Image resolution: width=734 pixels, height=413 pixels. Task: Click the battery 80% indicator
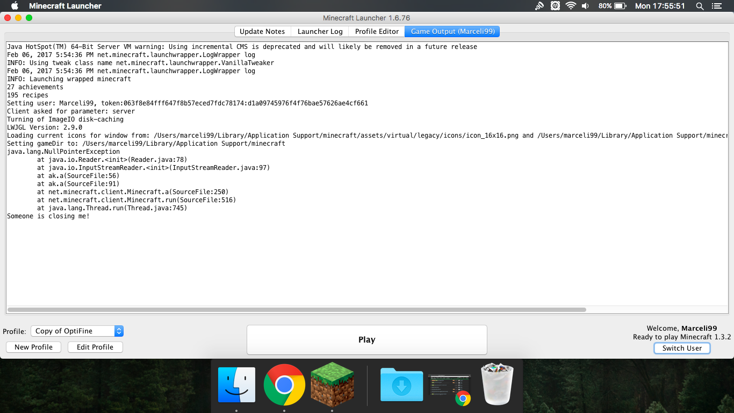[612, 6]
